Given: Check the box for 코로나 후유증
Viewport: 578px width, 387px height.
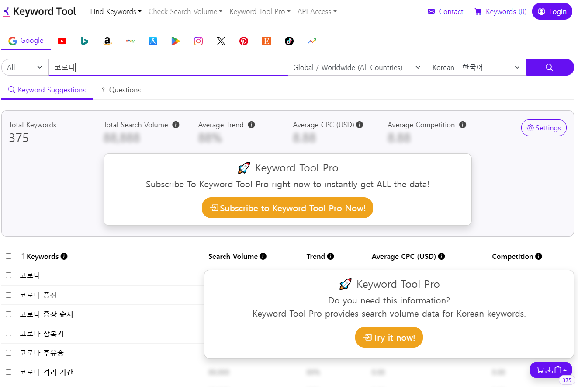Looking at the screenshot, I should tap(8, 352).
